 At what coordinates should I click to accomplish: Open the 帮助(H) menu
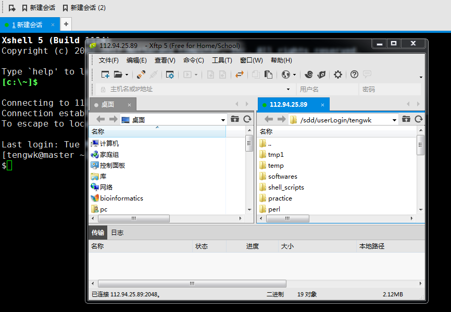coord(281,60)
